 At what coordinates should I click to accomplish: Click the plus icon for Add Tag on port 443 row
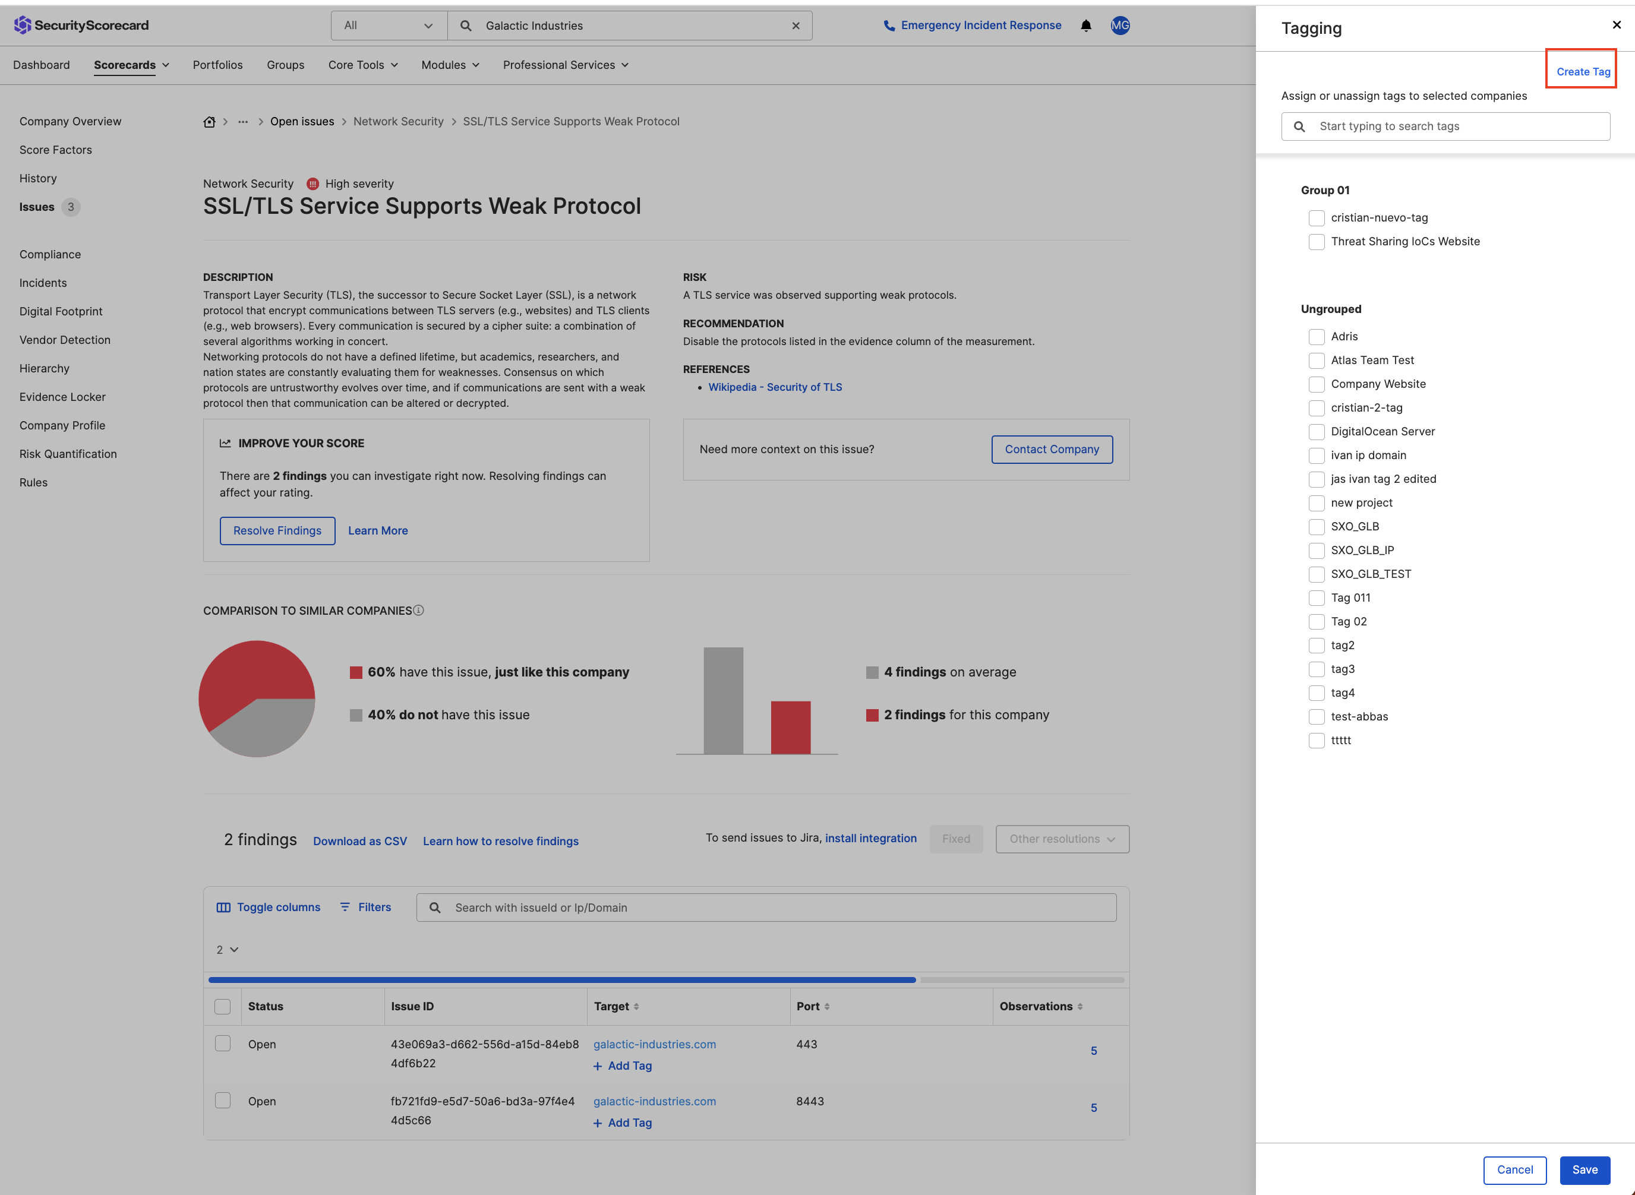point(598,1066)
